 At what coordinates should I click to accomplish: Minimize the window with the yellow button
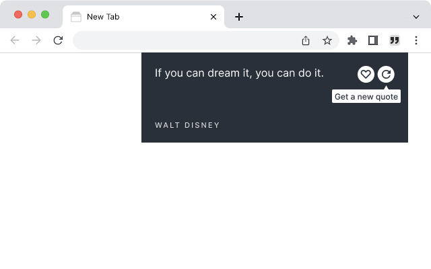[32, 15]
